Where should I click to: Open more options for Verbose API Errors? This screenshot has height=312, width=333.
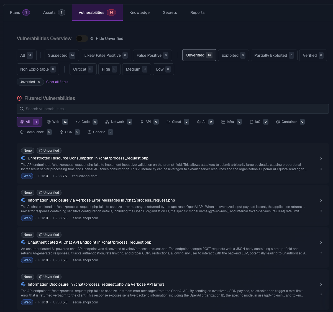click(x=321, y=295)
